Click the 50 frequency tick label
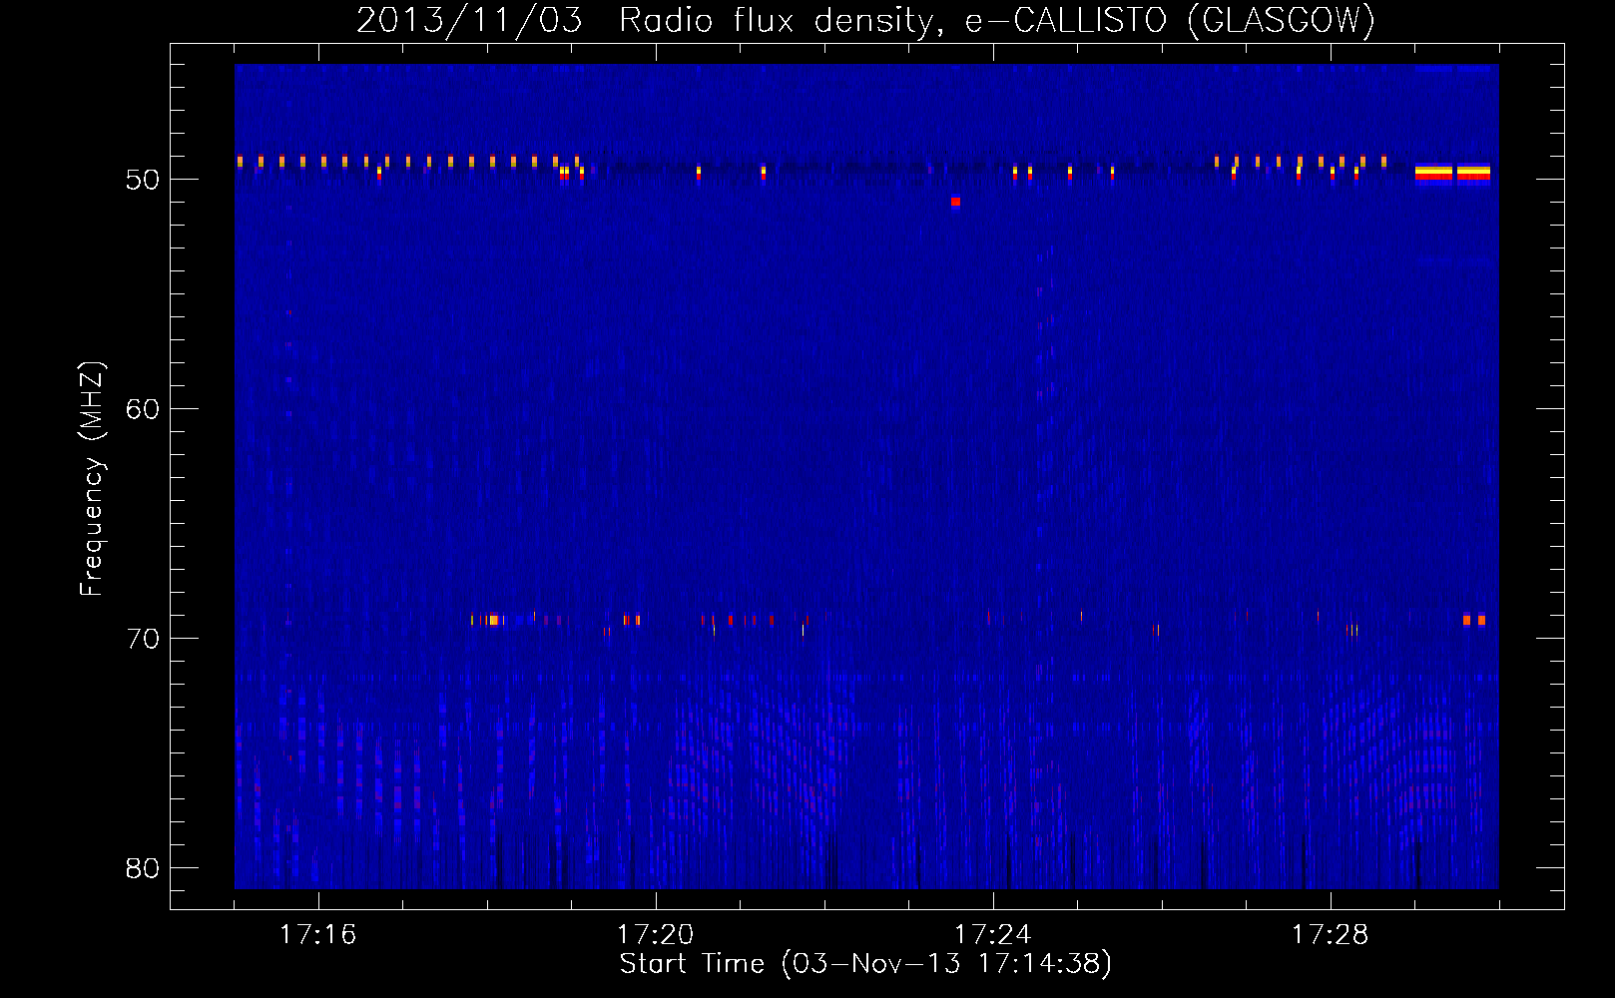 (x=143, y=180)
